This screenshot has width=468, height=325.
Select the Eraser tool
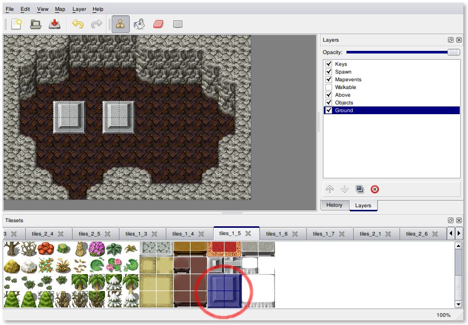coord(158,24)
